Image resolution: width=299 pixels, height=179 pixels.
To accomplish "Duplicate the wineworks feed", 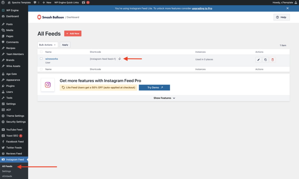I will coord(265,60).
